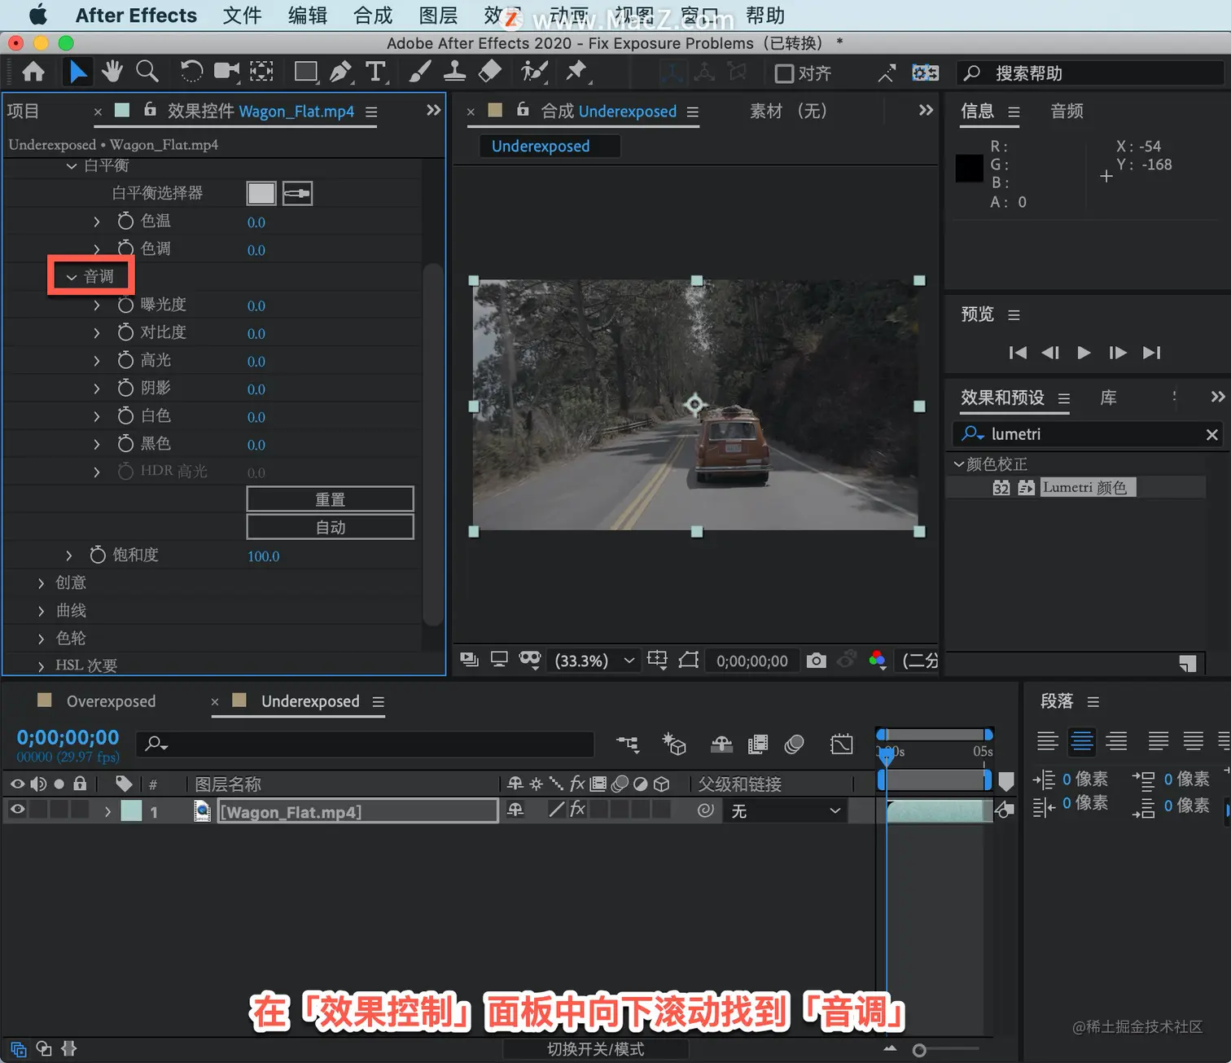Select the Camera tool
1231x1063 pixels.
pos(226,72)
